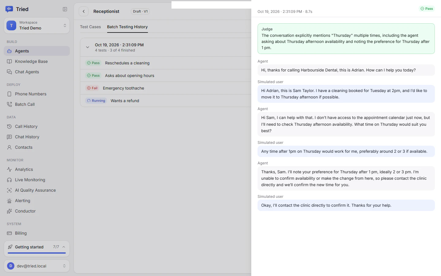Click the Tried logo icon

pos(9,9)
